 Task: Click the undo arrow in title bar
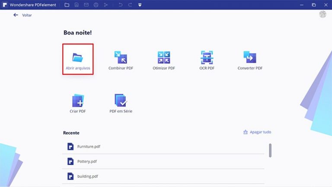[x=120, y=5]
